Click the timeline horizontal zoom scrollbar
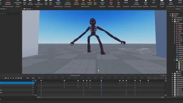Viewport: 183px width, 103px height. (101, 97)
